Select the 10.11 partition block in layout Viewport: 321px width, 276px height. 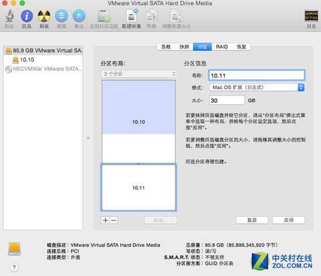tap(138, 188)
